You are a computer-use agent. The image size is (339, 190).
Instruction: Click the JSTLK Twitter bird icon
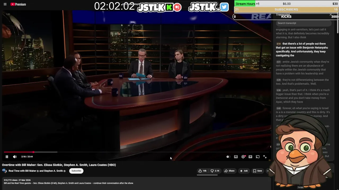[224, 7]
